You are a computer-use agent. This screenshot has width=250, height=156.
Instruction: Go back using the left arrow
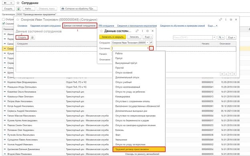pyautogui.click(x=5, y=3)
